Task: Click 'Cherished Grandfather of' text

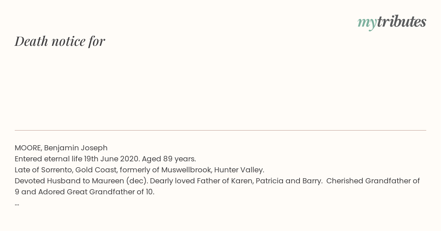Action: pyautogui.click(x=373, y=181)
